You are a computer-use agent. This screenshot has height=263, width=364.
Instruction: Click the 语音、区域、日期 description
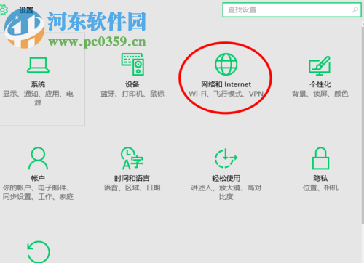pyautogui.click(x=132, y=187)
